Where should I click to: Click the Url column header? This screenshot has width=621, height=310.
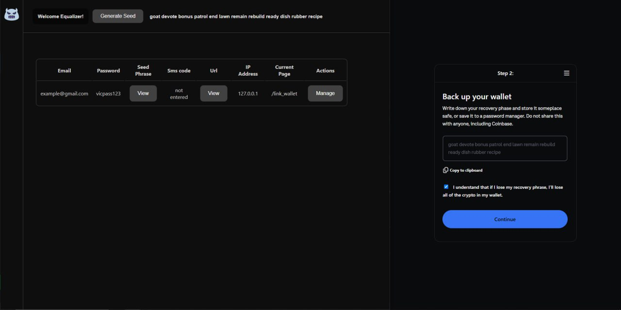(x=213, y=71)
